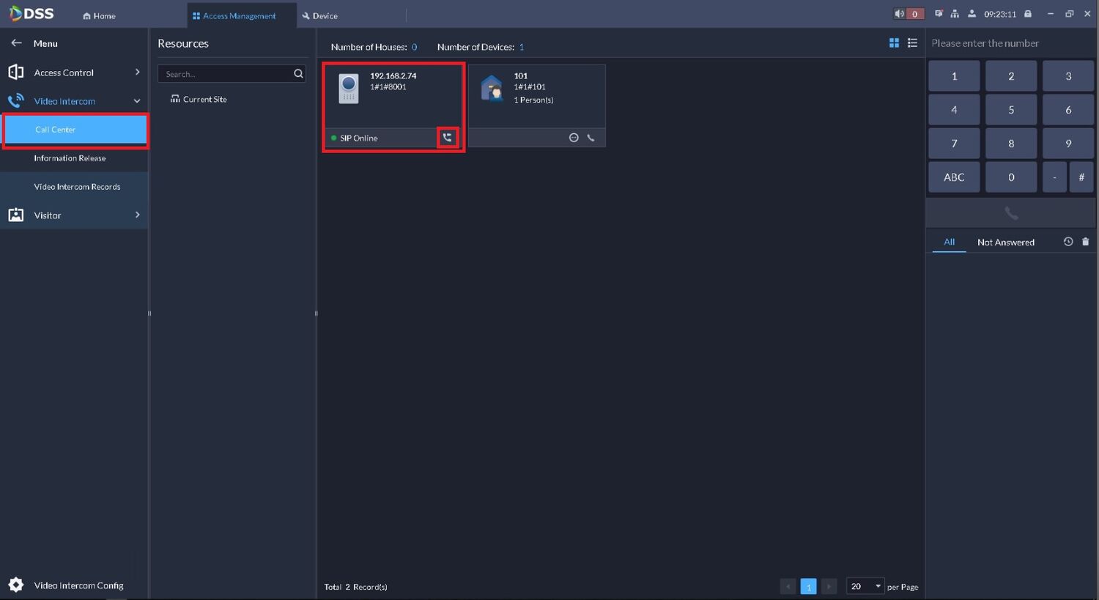Click the 1 Person(s) label
The image size is (1099, 600).
click(x=533, y=100)
